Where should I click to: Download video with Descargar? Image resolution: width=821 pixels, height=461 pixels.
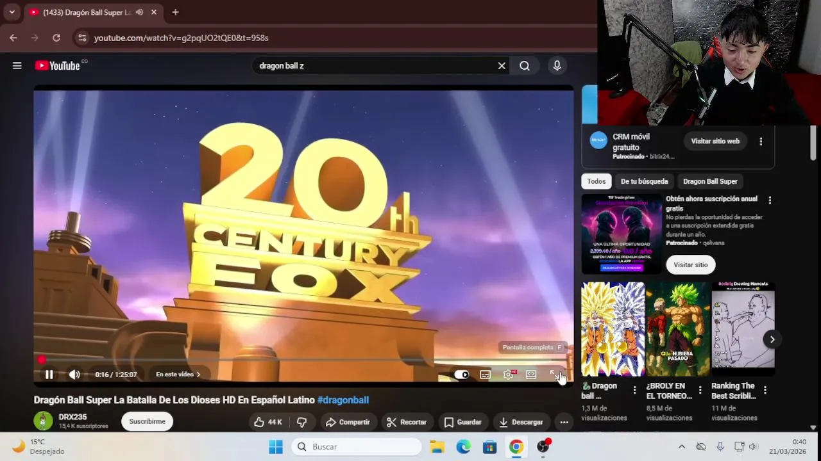tap(521, 422)
